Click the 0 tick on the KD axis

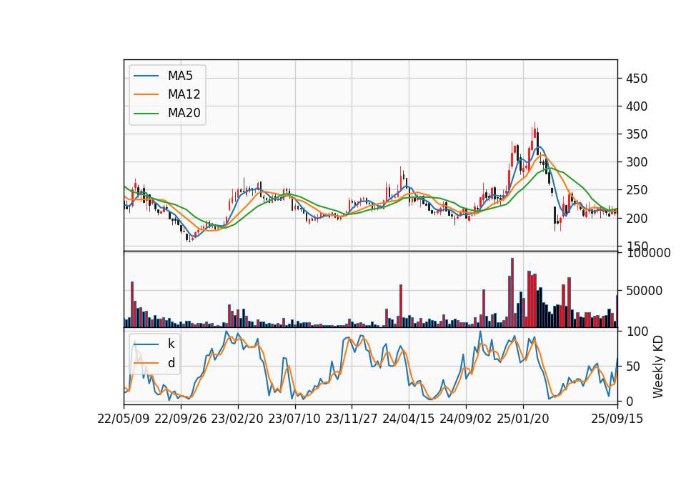630,401
